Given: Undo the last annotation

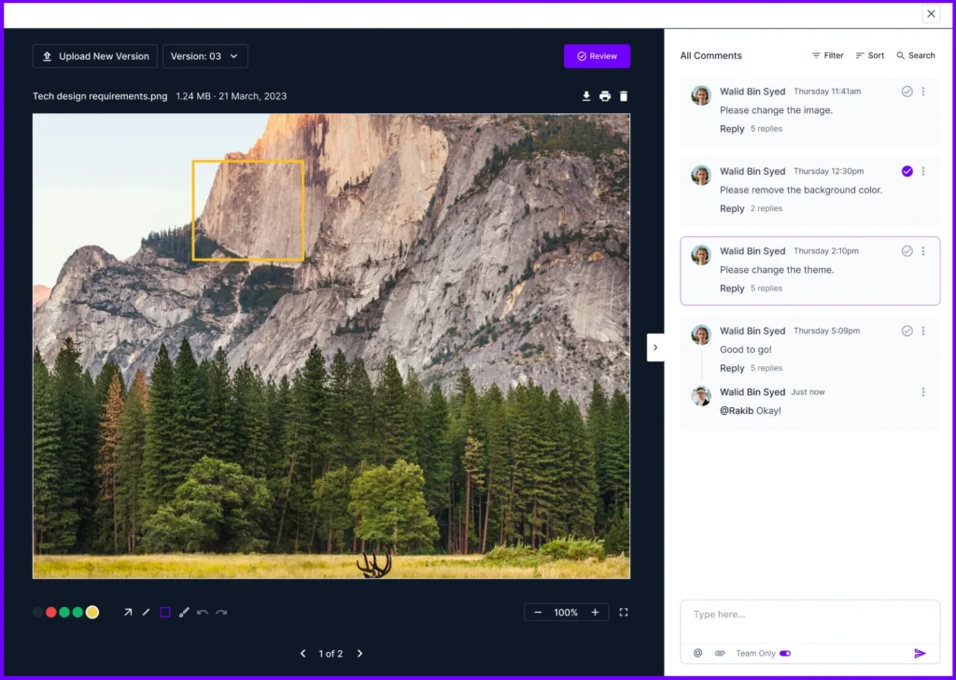Looking at the screenshot, I should [204, 612].
